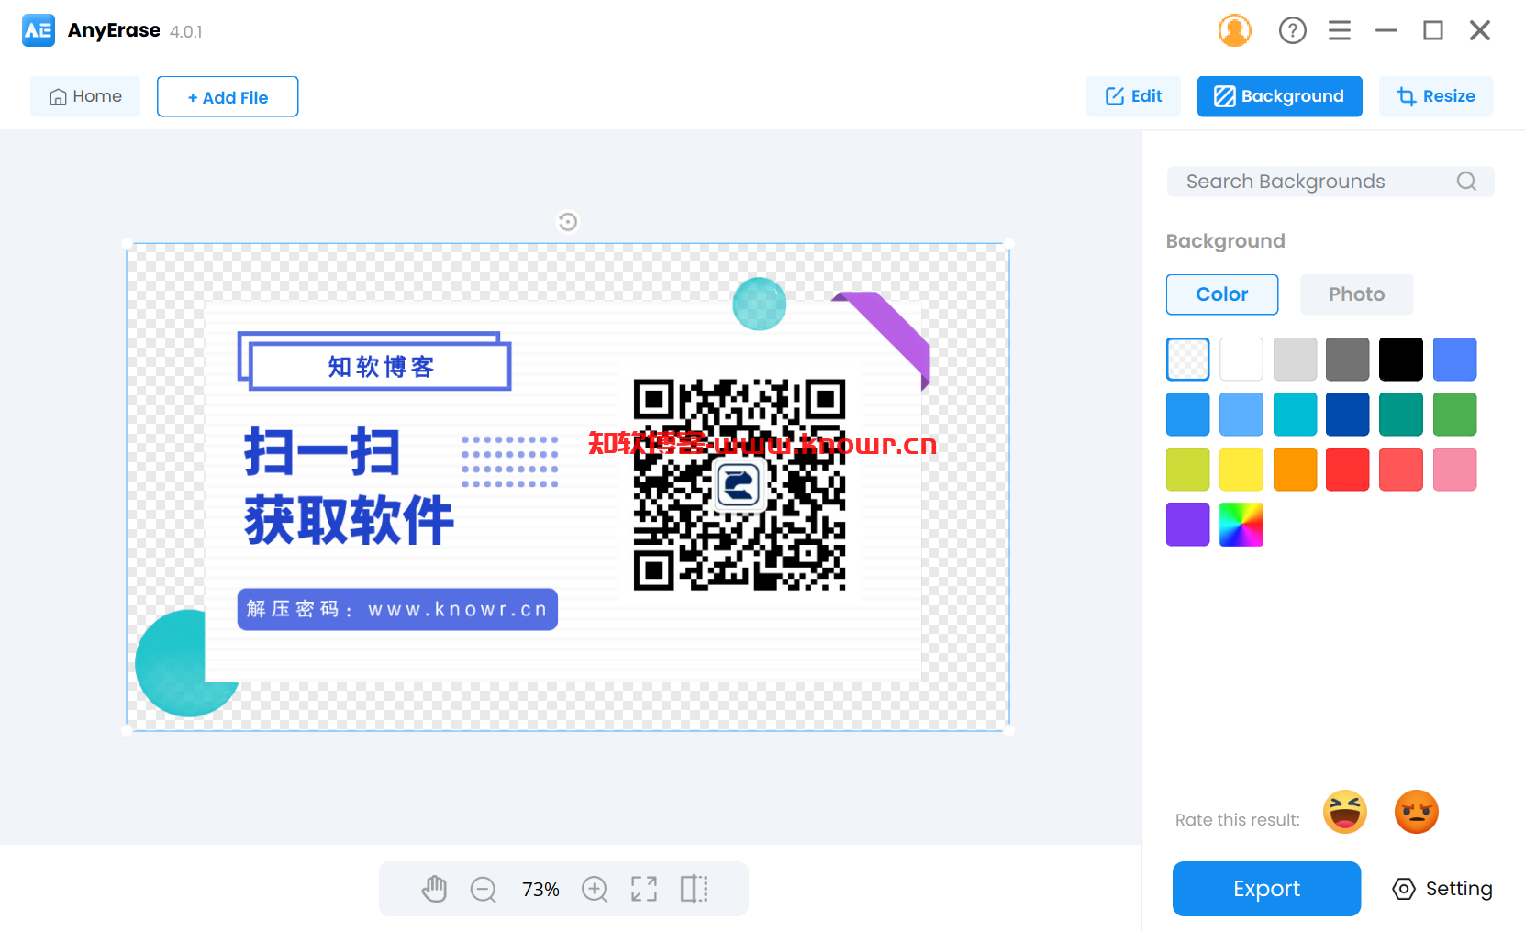Choose the orange color swatch
1525x931 pixels.
point(1295,470)
